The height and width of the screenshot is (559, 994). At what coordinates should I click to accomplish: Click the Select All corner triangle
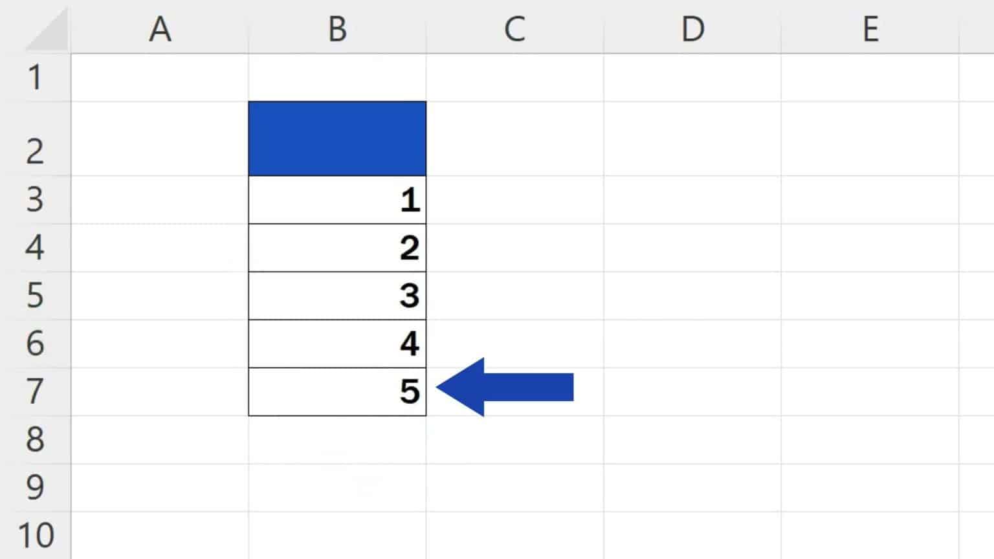(47, 32)
